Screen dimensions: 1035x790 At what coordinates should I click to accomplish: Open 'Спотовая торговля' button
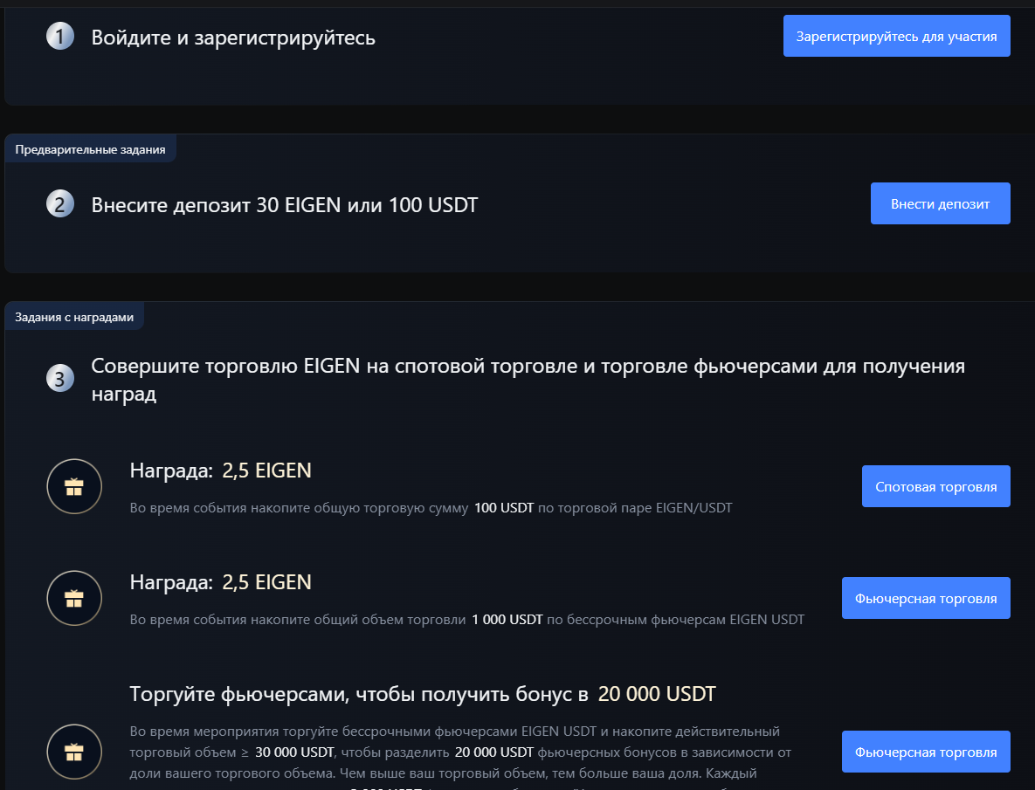[x=936, y=487]
